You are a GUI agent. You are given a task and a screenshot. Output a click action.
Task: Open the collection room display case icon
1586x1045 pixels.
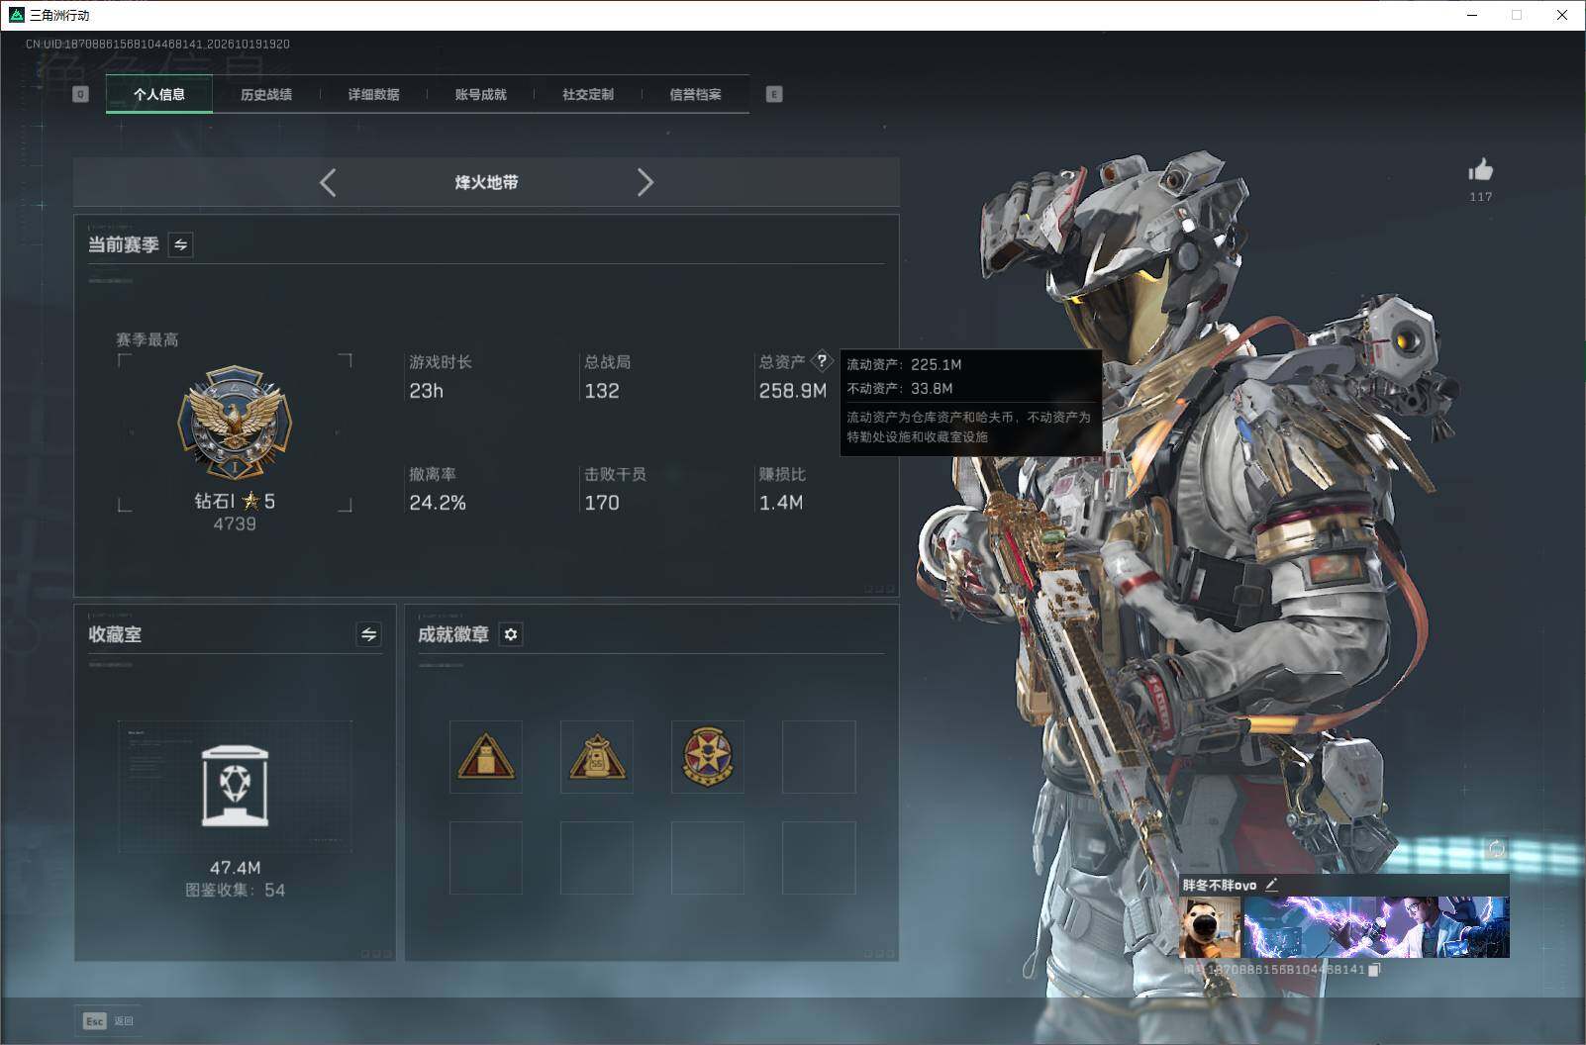tap(235, 785)
